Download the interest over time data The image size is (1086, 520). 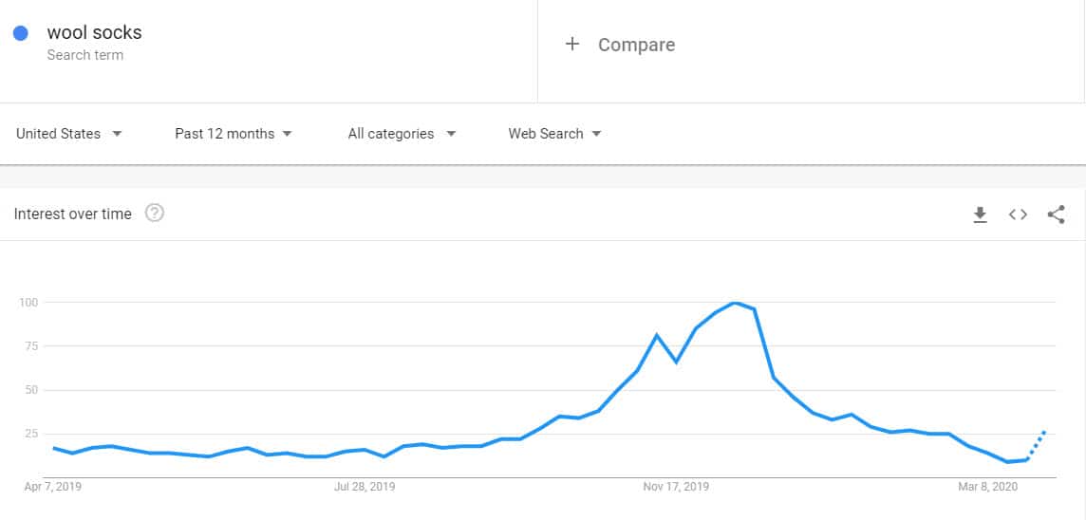tap(980, 214)
